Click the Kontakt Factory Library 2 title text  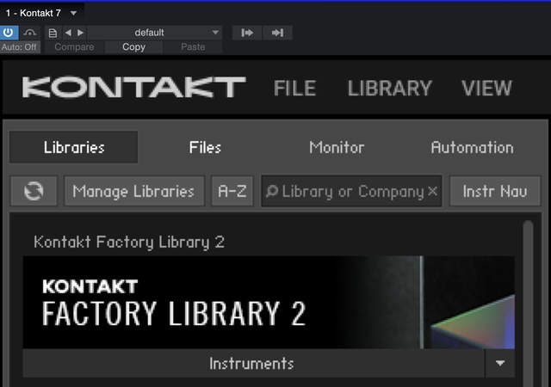coord(129,242)
